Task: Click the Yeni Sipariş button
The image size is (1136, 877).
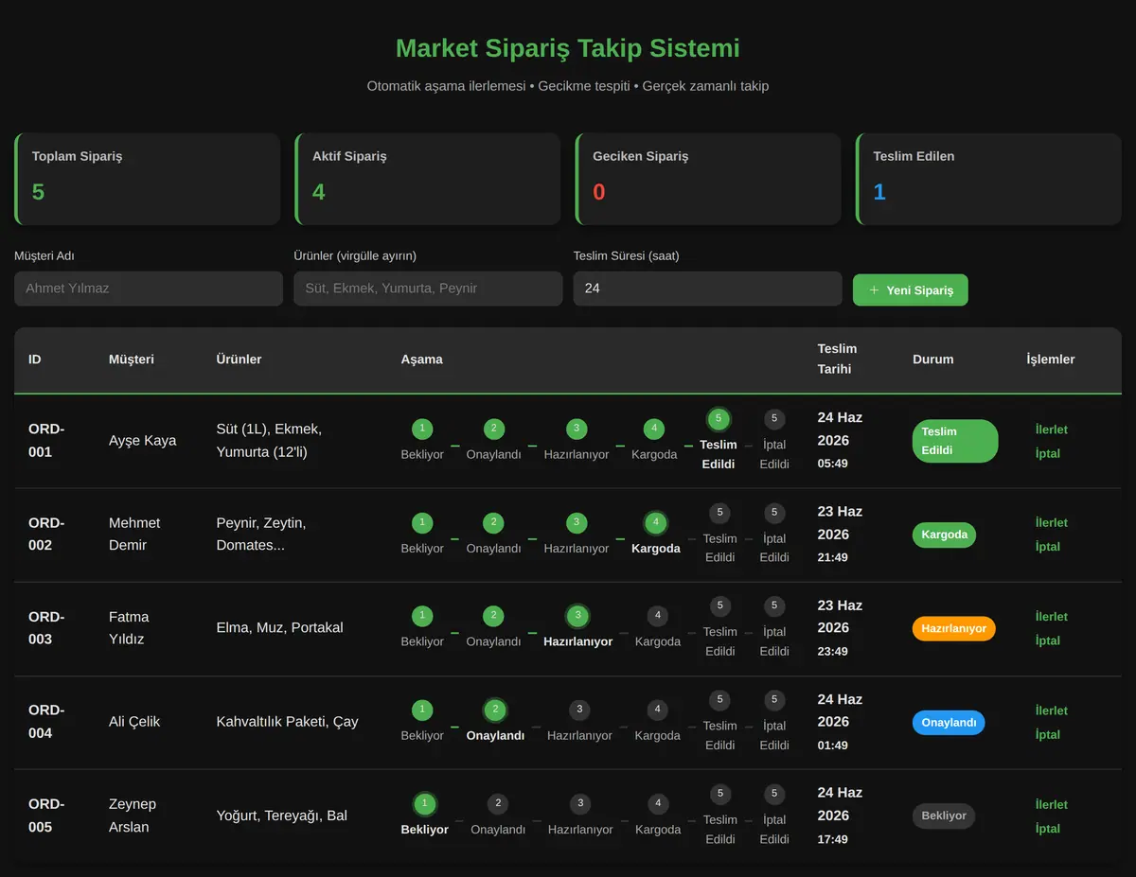Action: point(910,289)
